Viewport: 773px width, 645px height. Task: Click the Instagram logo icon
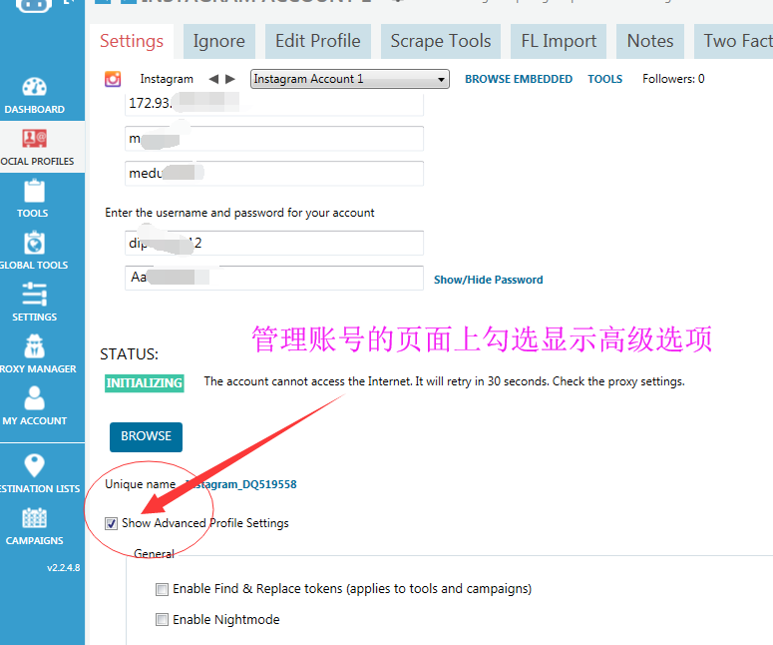113,79
